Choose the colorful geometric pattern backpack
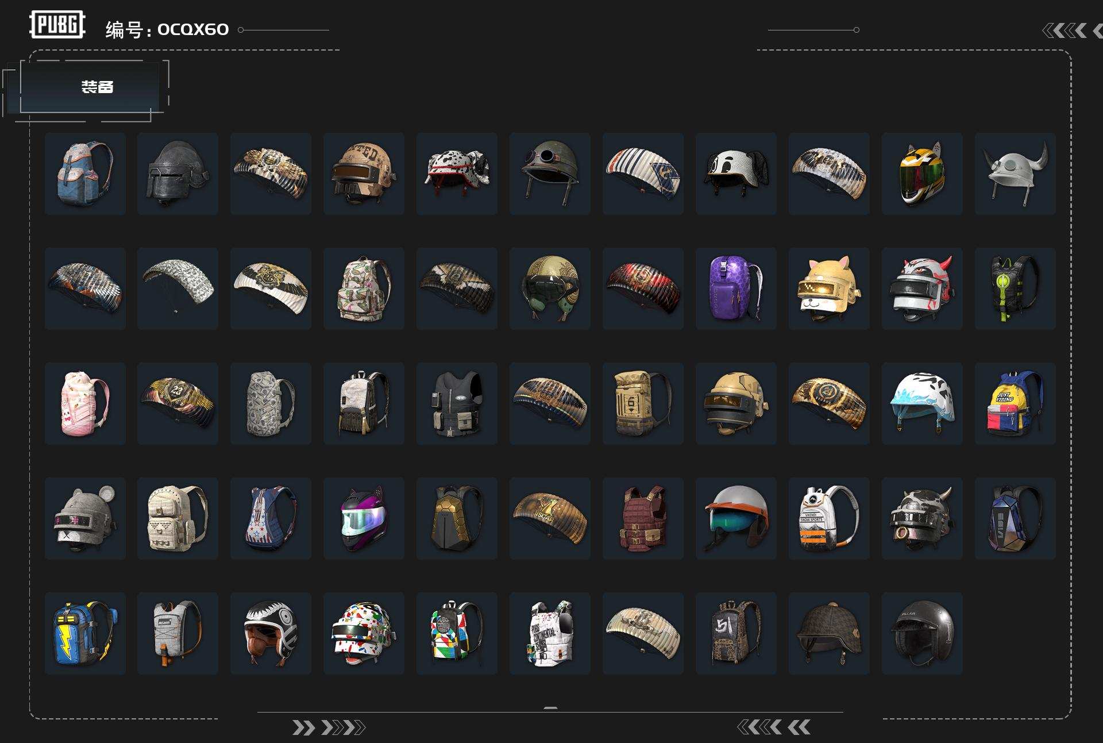 (457, 633)
